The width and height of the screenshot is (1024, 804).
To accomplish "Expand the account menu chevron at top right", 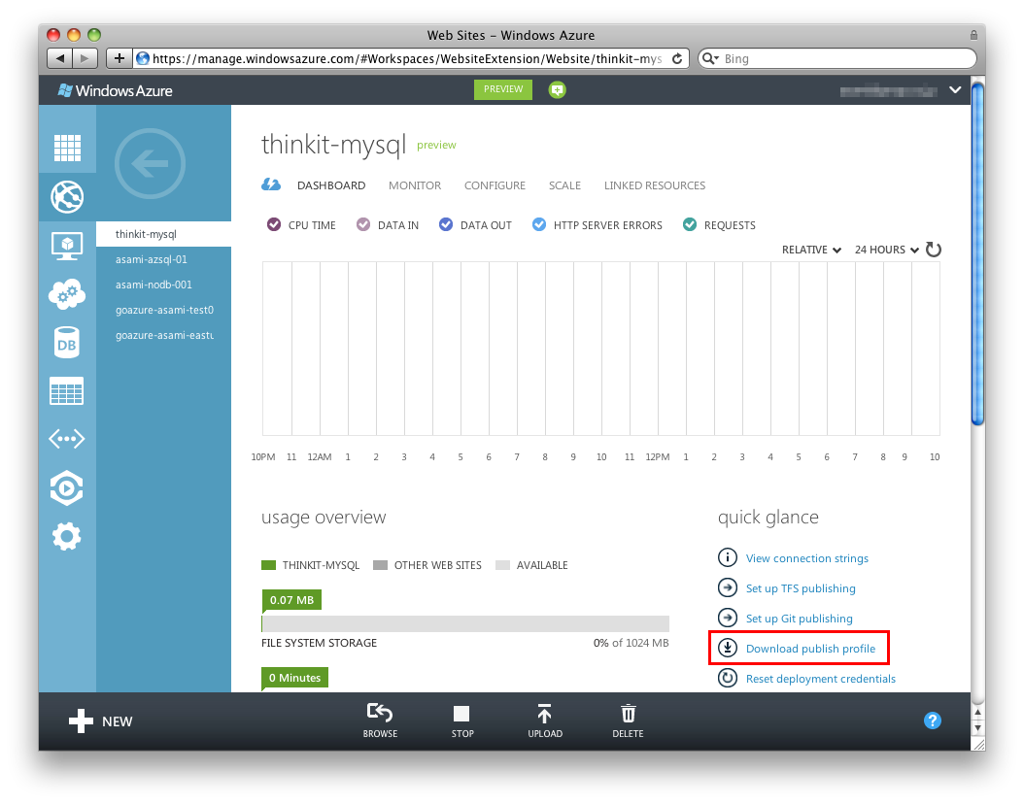I will (955, 89).
